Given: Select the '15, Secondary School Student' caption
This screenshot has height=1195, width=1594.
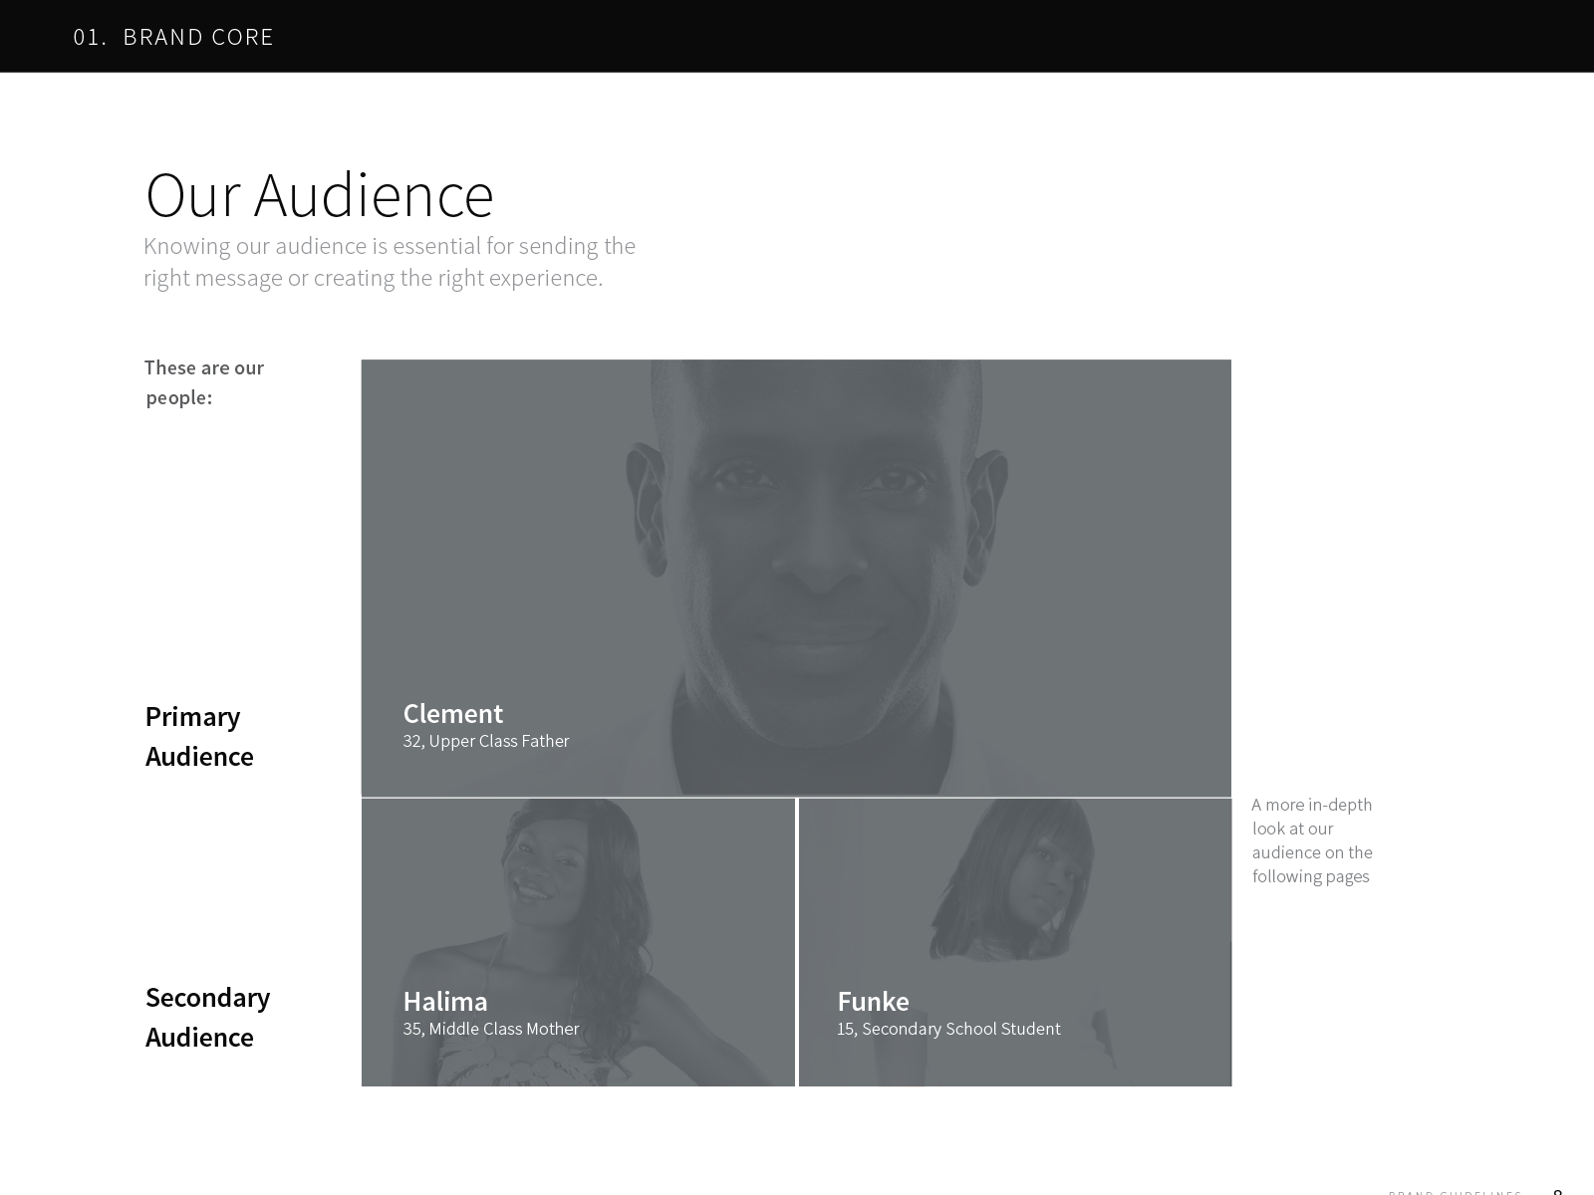Looking at the screenshot, I should pos(948,1029).
